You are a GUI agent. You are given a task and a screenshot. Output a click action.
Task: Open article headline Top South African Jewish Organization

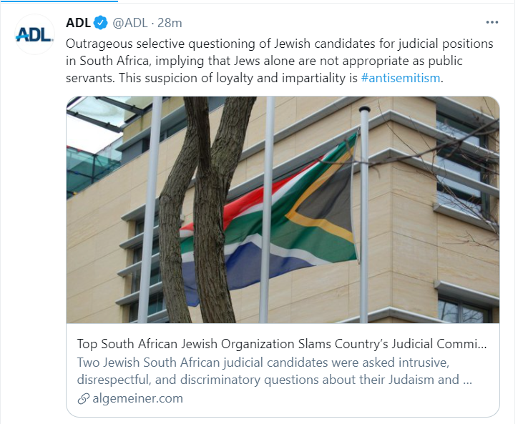click(282, 344)
